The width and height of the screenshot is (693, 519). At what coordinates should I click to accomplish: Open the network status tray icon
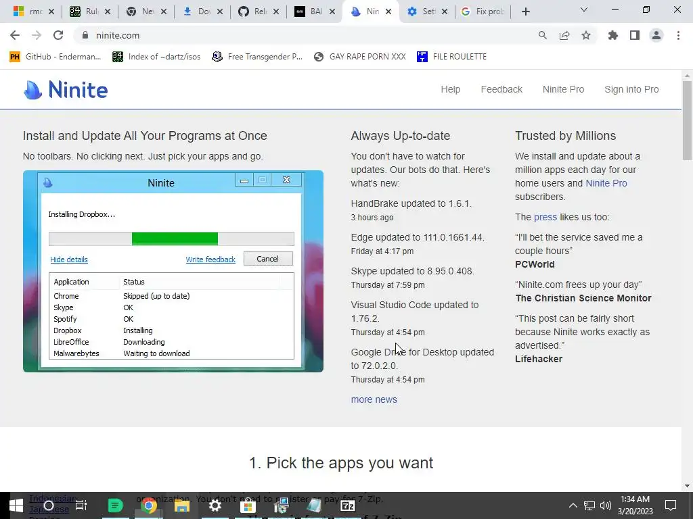pyautogui.click(x=589, y=505)
